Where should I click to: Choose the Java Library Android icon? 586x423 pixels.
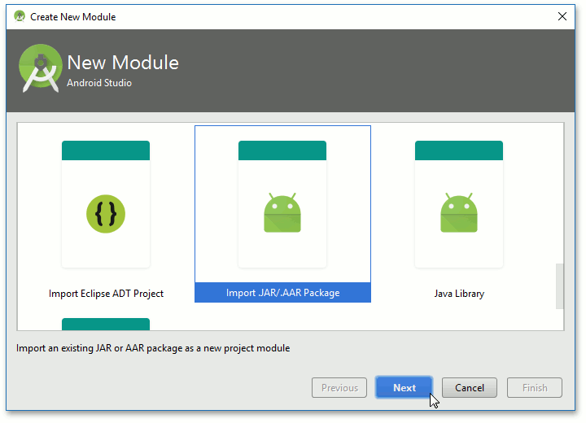click(x=459, y=212)
